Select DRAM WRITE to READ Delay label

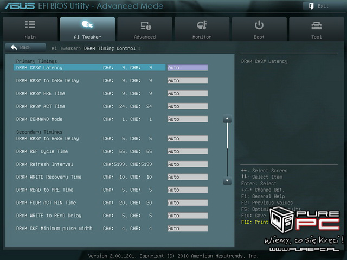click(49, 216)
